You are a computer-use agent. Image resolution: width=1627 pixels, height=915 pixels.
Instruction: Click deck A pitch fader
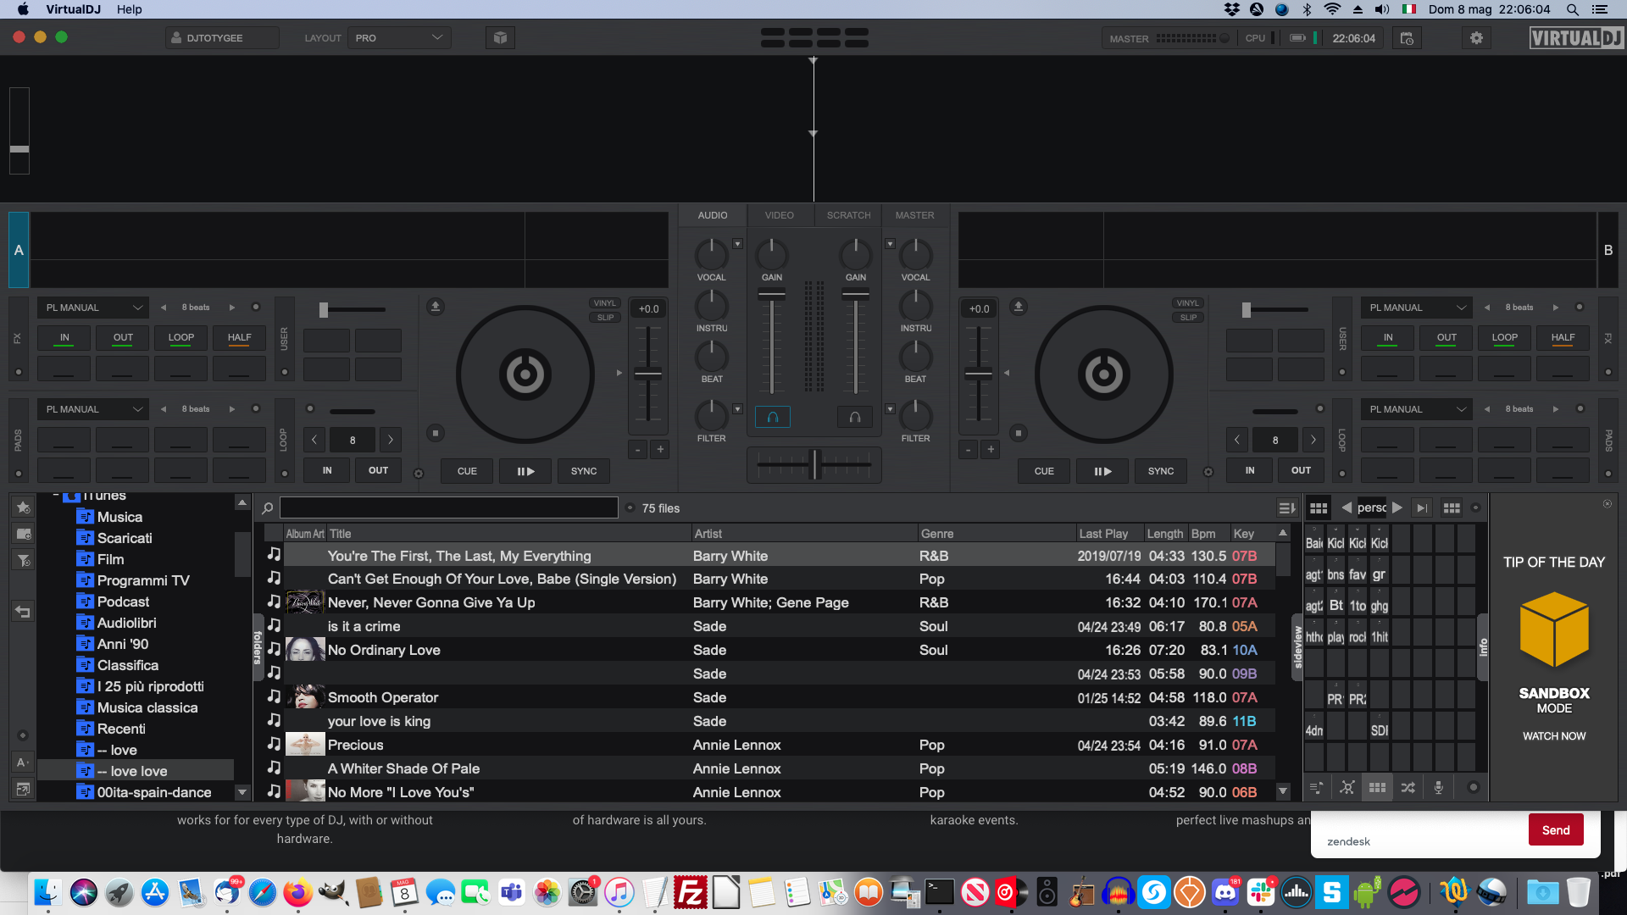[648, 374]
